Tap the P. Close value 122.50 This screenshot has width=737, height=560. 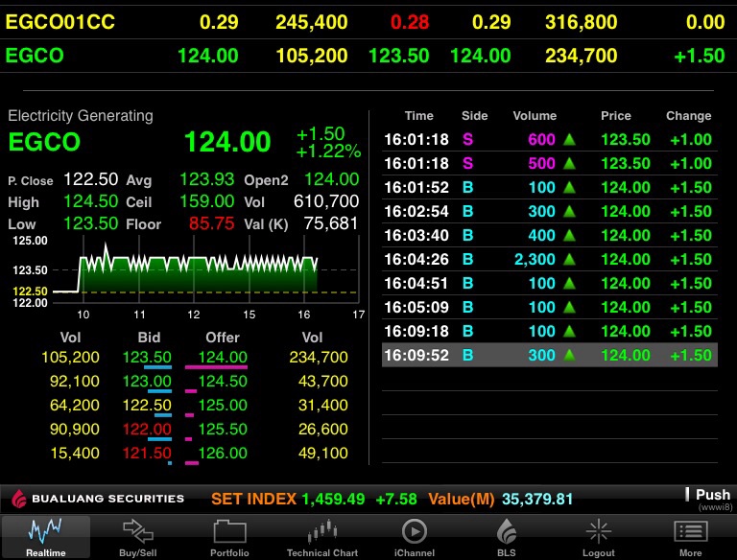tap(91, 179)
